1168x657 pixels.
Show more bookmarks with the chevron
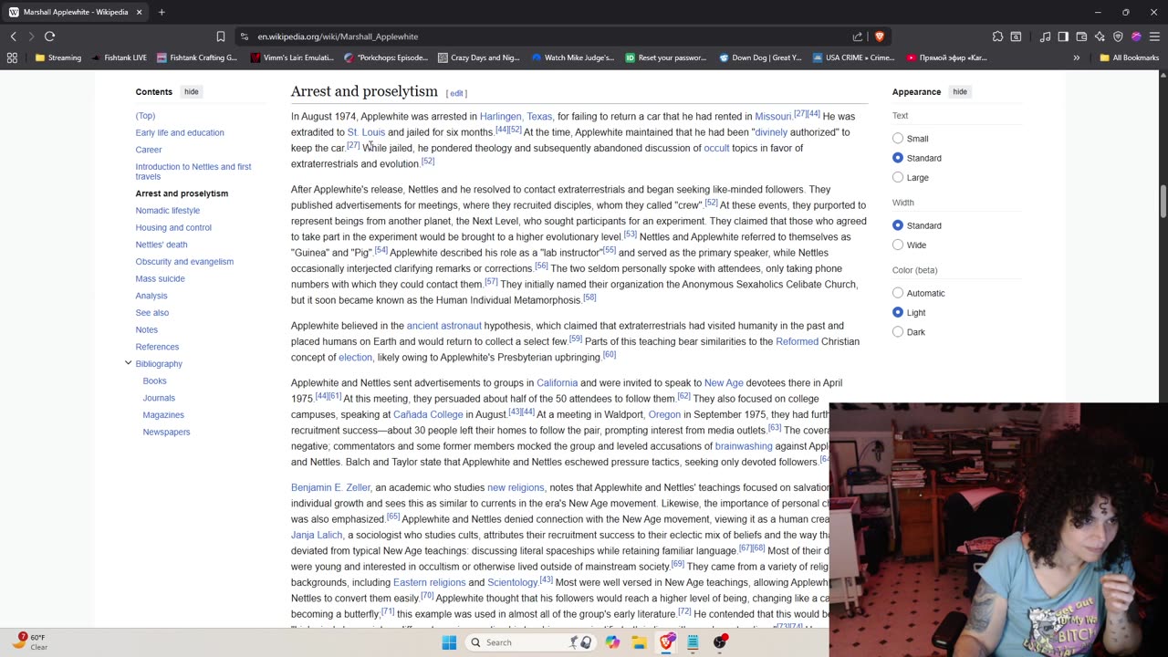click(x=1077, y=57)
